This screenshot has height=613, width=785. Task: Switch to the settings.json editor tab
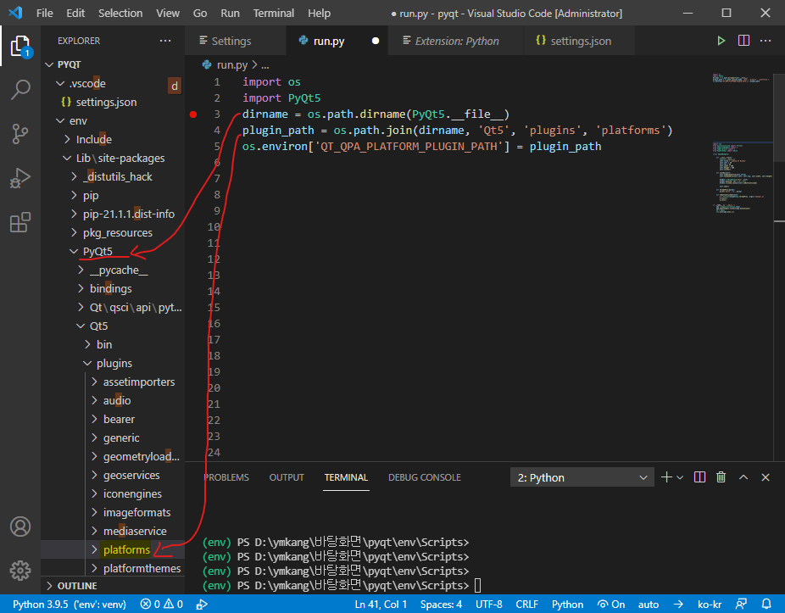click(579, 41)
